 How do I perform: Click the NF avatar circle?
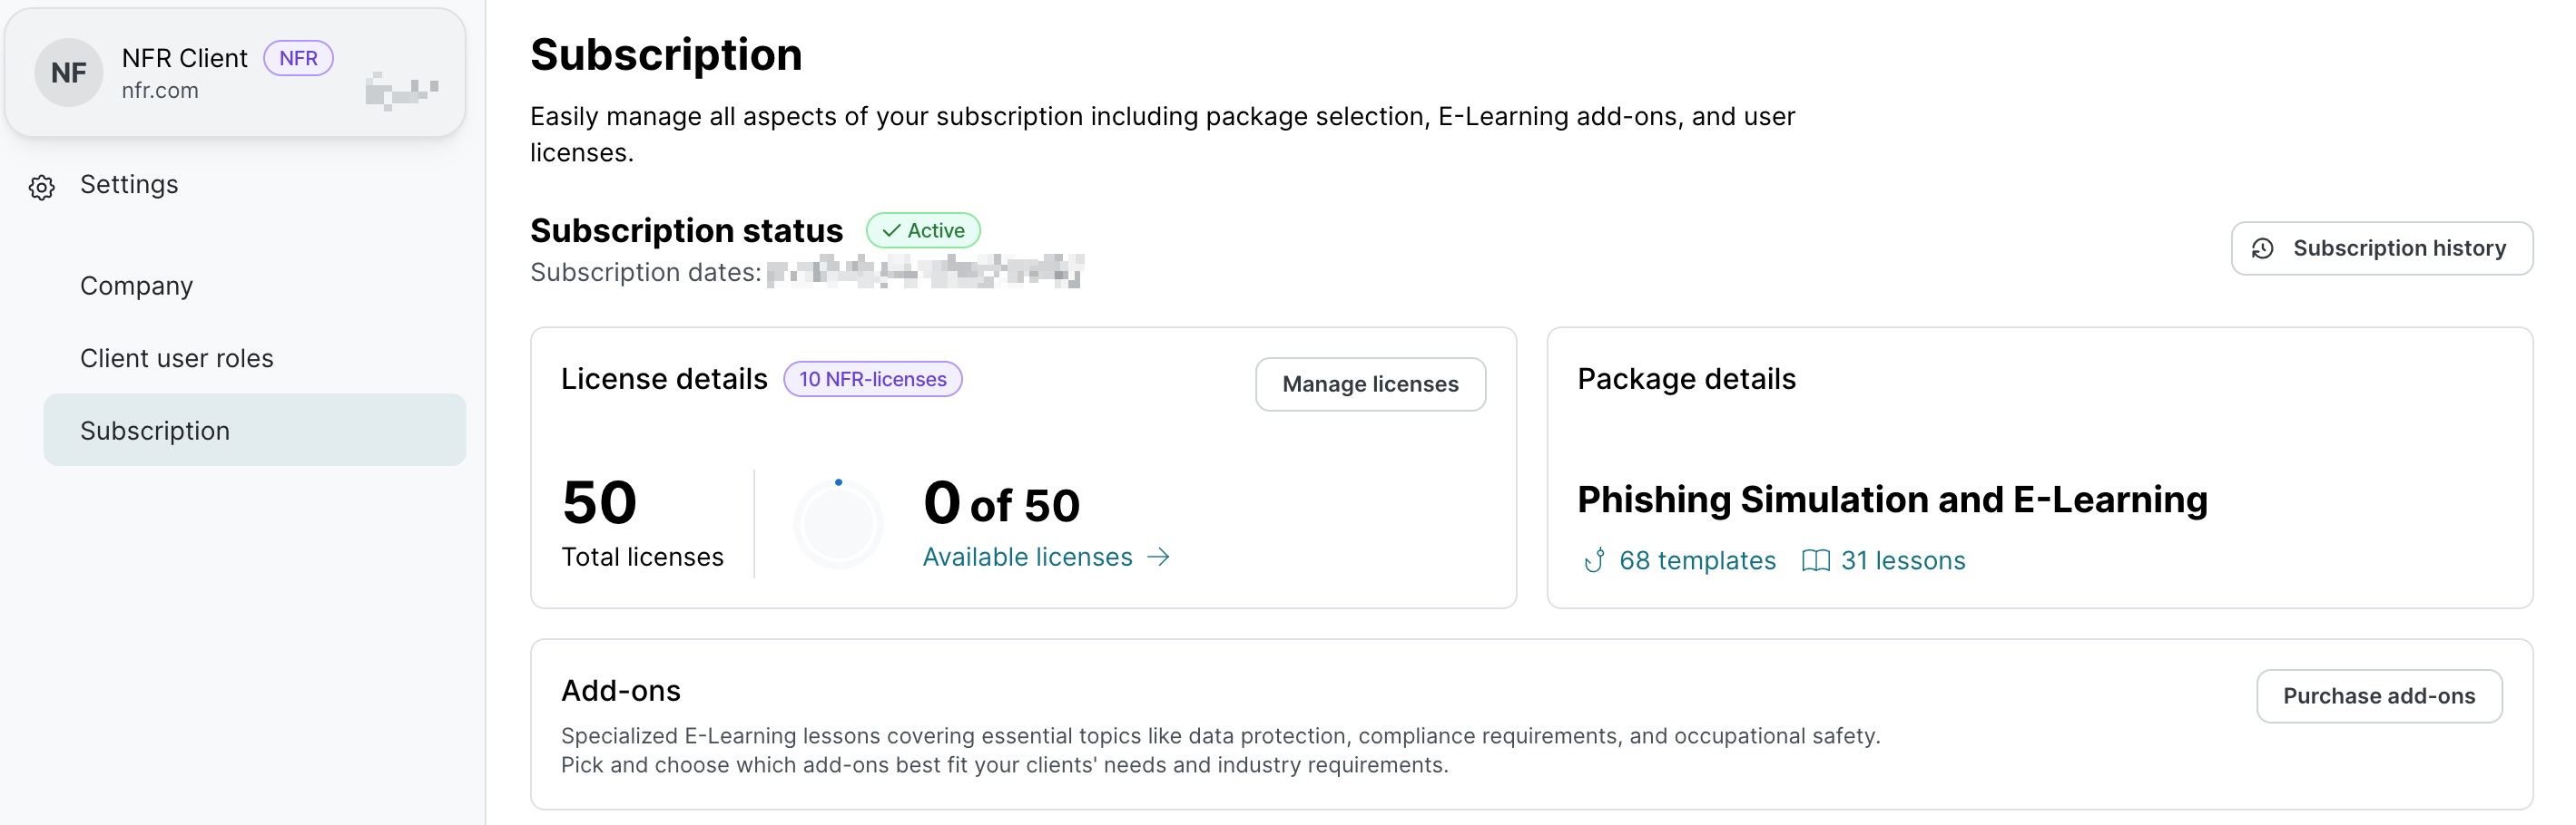68,73
